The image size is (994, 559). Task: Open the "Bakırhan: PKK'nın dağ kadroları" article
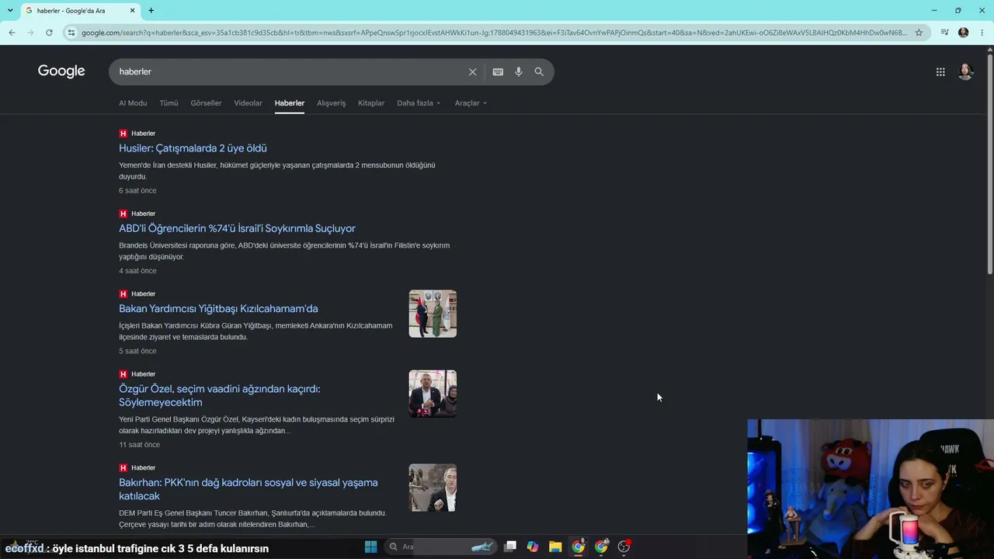[x=248, y=489]
